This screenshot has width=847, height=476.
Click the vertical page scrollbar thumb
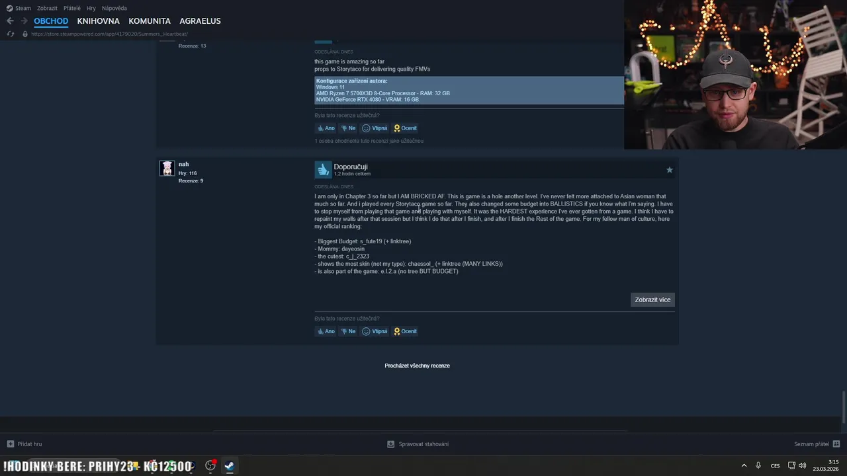pos(844,407)
